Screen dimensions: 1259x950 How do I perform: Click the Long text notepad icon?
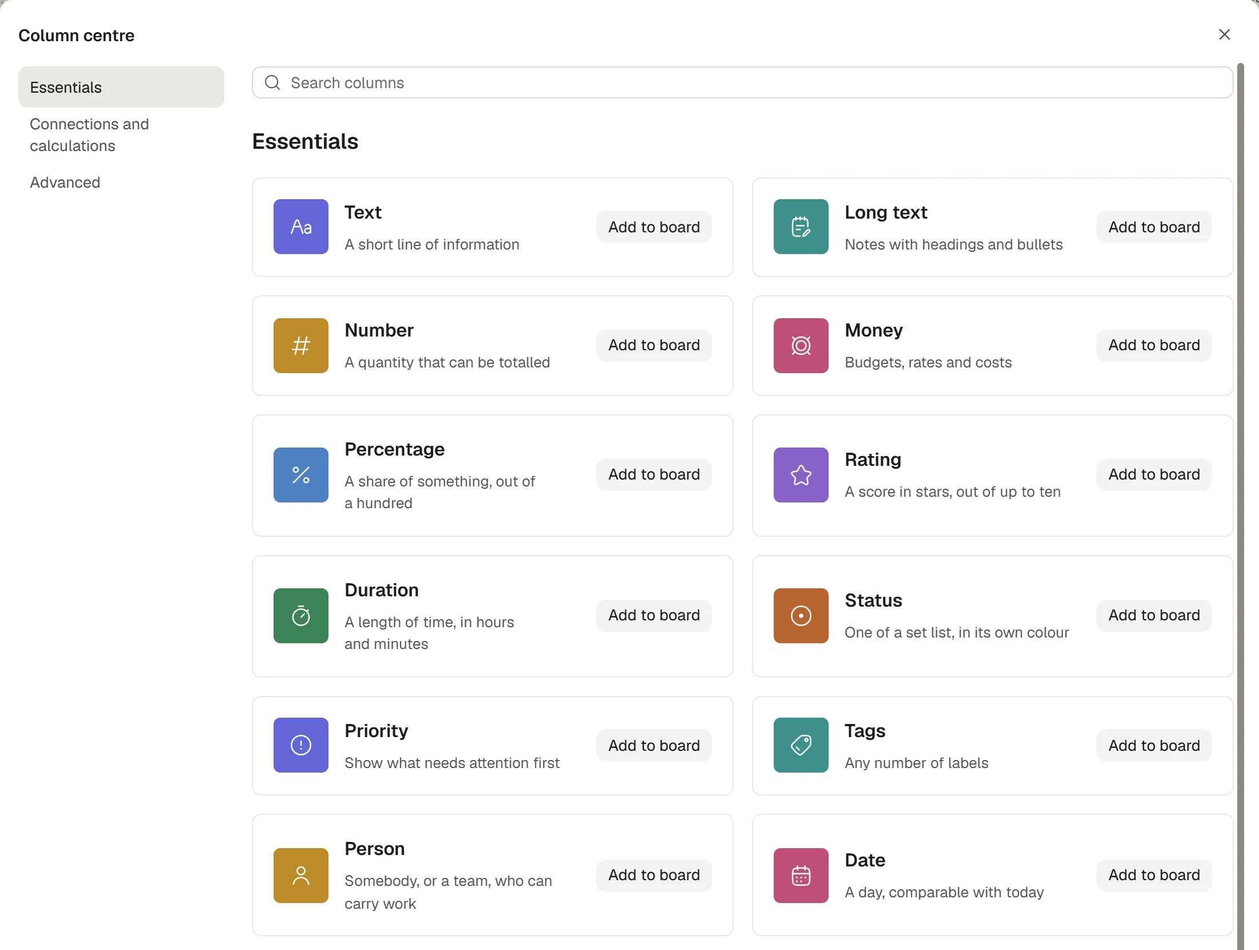[801, 227]
